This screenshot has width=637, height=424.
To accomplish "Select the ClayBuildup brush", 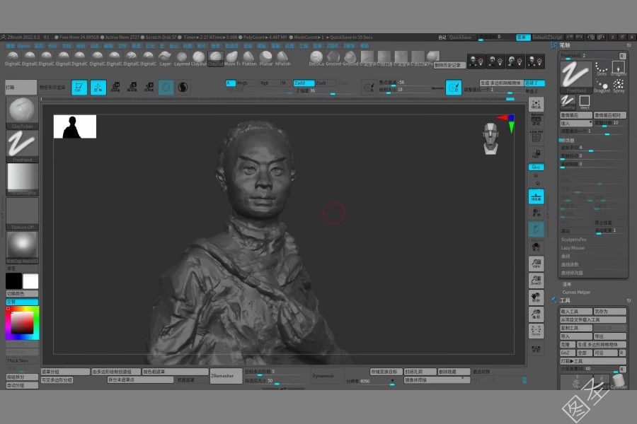I will 199,59.
